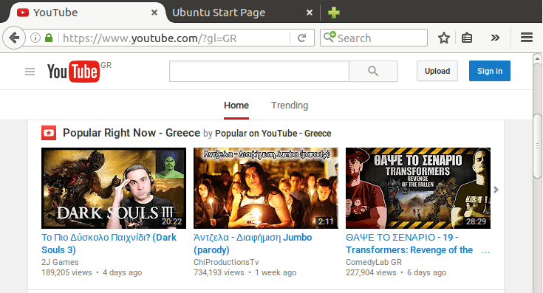Image resolution: width=543 pixels, height=293 pixels.
Task: Switch to the Trending tab
Action: click(290, 105)
